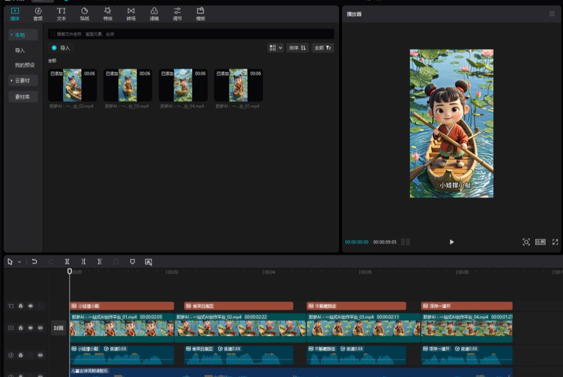
Task: Open the 特效 effects panel
Action: click(107, 14)
